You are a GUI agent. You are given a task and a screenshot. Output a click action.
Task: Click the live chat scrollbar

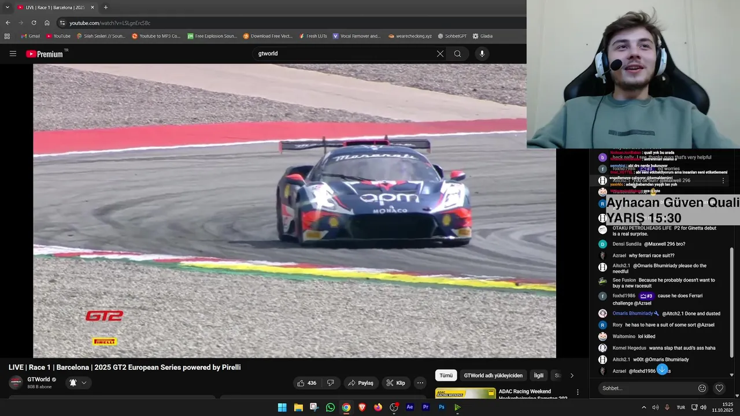[732, 303]
